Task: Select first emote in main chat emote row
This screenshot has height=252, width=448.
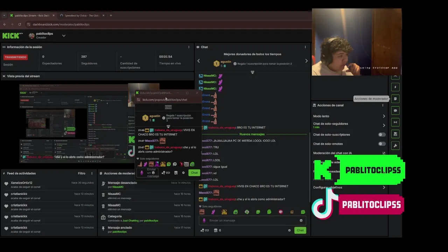Action: tap(202, 212)
